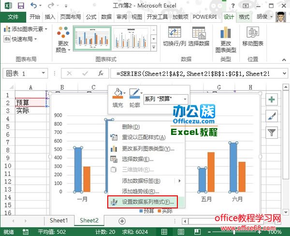The width and height of the screenshot is (290, 236).
Task: Click the Save icon in the quick access toolbar
Action: point(21,5)
